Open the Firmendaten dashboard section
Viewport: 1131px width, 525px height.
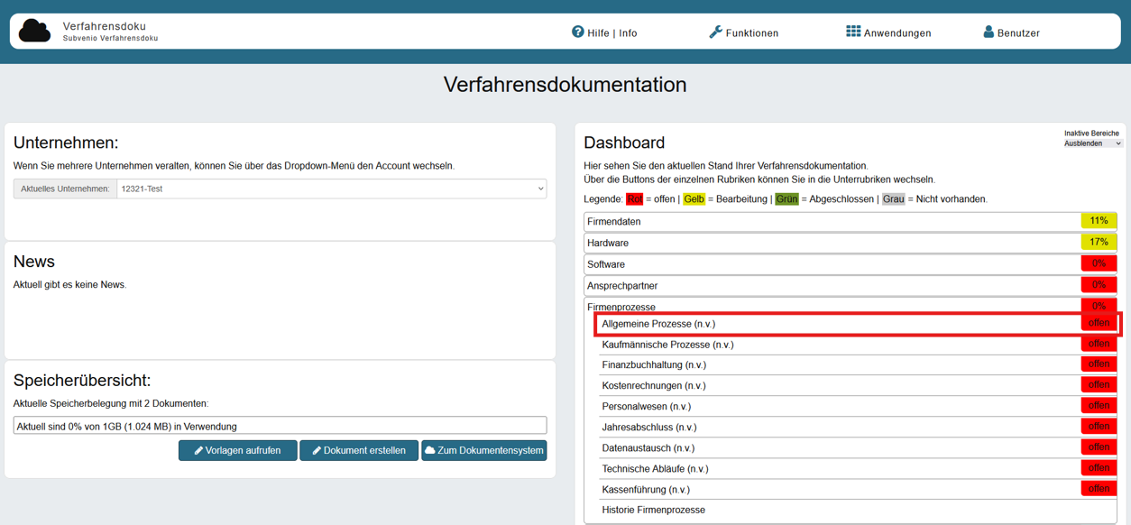coord(851,221)
